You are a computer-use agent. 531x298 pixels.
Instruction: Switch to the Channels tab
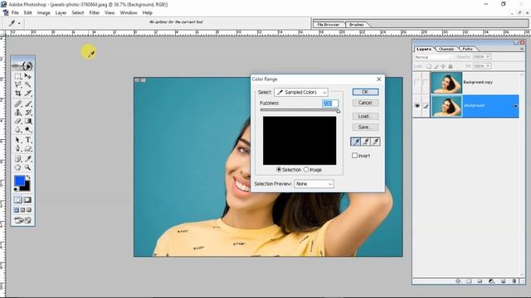446,49
